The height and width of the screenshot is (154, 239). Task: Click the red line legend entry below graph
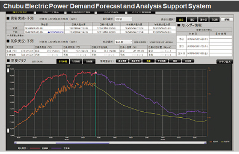(x=39, y=148)
